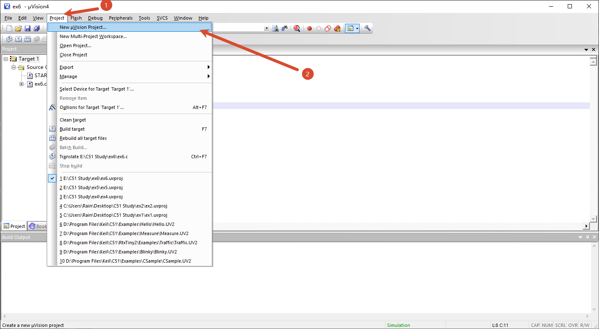Click the Save file toolbar icon

[x=28, y=28]
